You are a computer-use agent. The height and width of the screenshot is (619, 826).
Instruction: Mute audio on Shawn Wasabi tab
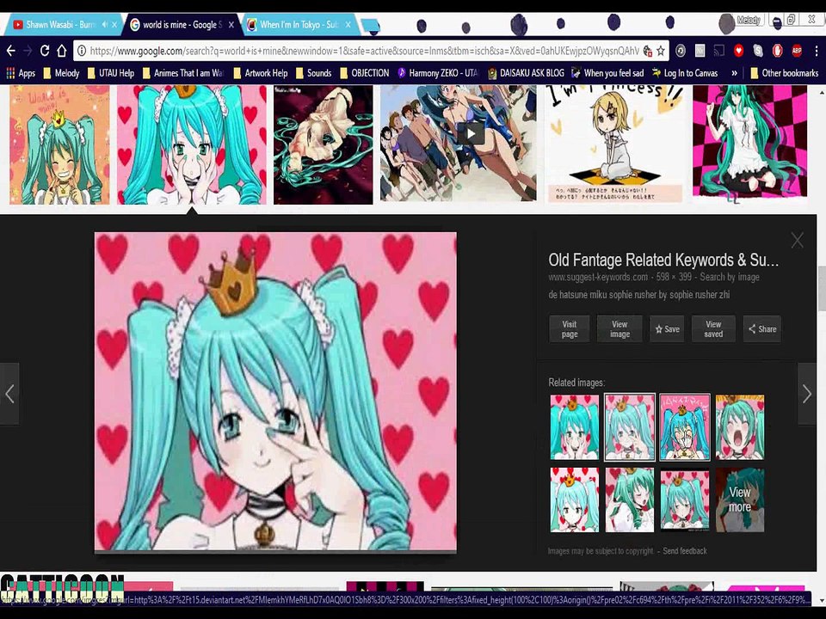(x=104, y=24)
